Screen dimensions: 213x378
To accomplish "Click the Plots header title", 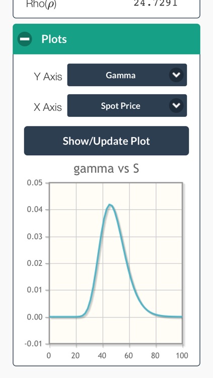I will coord(54,39).
